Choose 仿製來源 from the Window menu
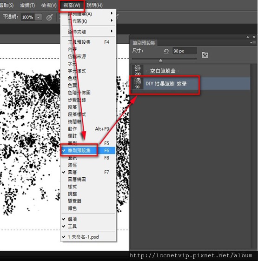This screenshot has width=258, height=261. click(88, 57)
